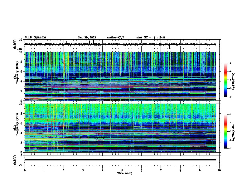
Task: Click the "-7" label on ch.2 colorbar
Action: tap(230, 148)
